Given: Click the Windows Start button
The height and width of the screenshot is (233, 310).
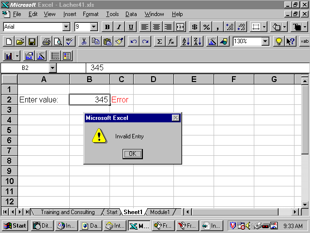Looking at the screenshot, I should [15, 226].
